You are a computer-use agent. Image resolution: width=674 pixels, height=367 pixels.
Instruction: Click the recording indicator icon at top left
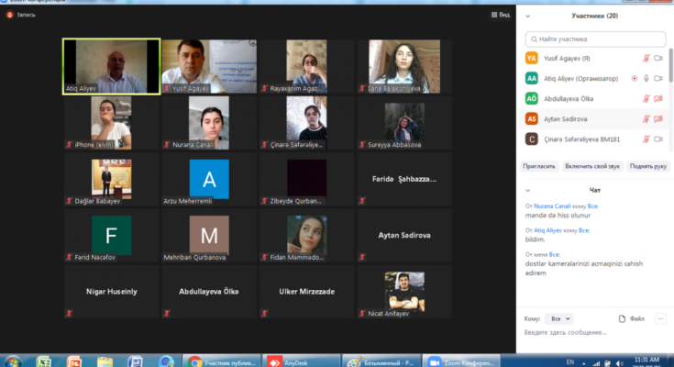(x=11, y=15)
